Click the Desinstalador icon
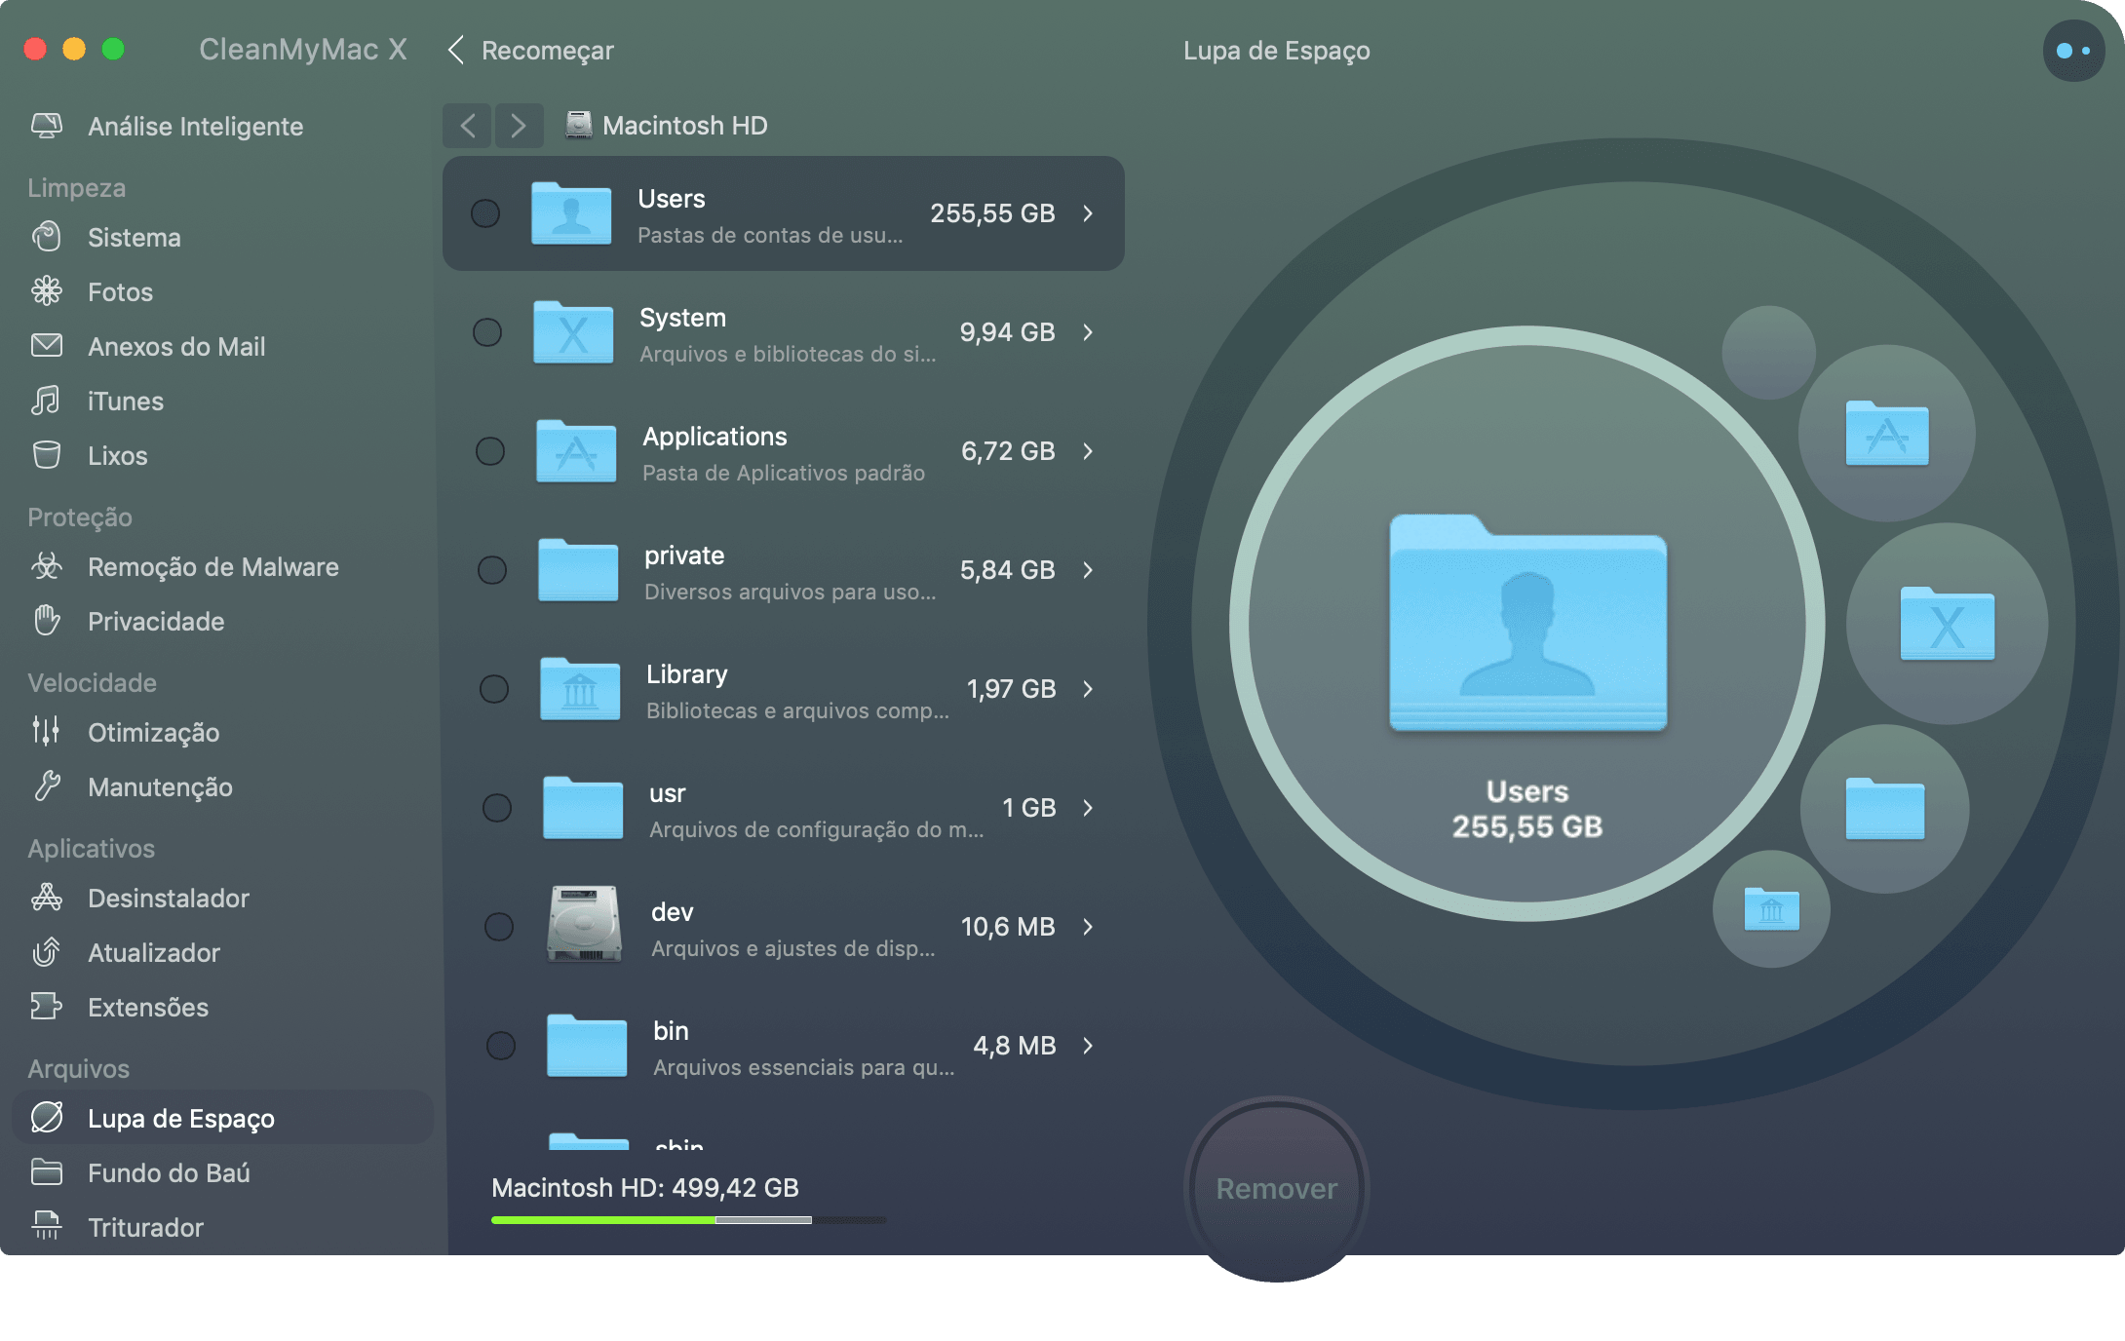The width and height of the screenshot is (2125, 1341). point(47,898)
